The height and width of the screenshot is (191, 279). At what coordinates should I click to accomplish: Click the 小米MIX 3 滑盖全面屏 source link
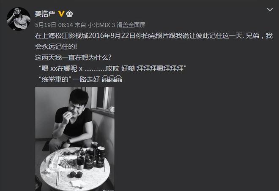pyautogui.click(x=117, y=25)
